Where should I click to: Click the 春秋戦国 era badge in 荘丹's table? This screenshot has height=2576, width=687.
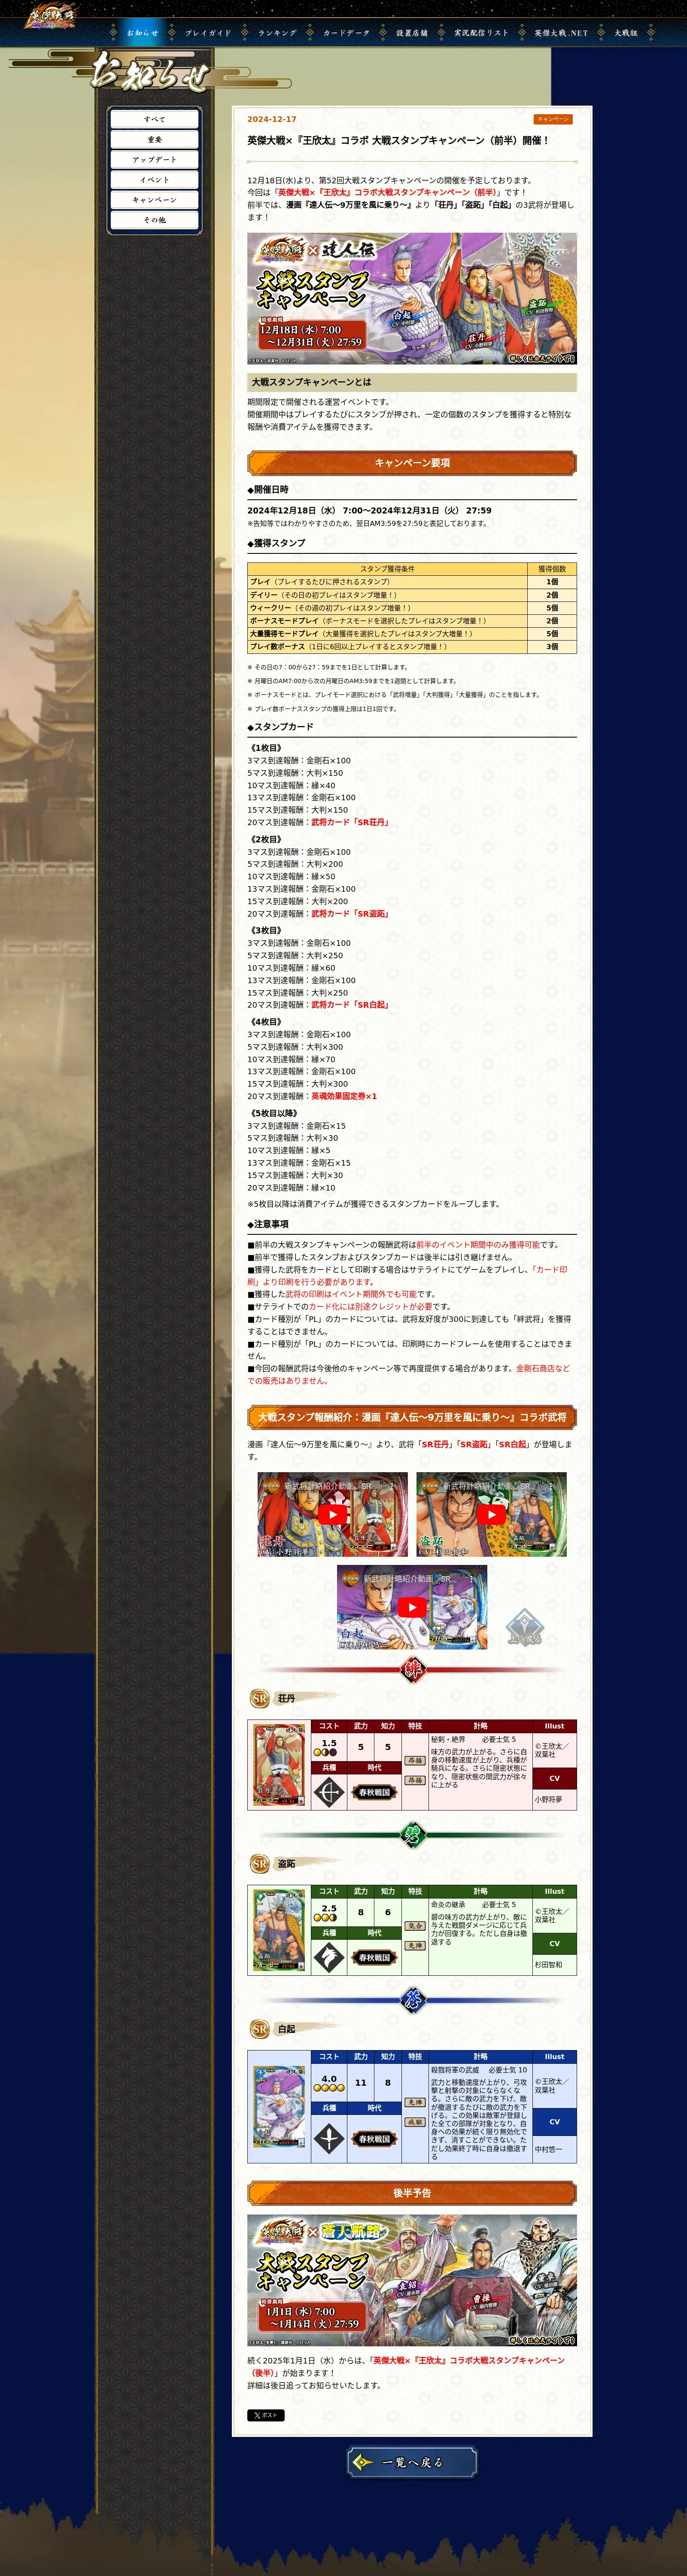[375, 1792]
